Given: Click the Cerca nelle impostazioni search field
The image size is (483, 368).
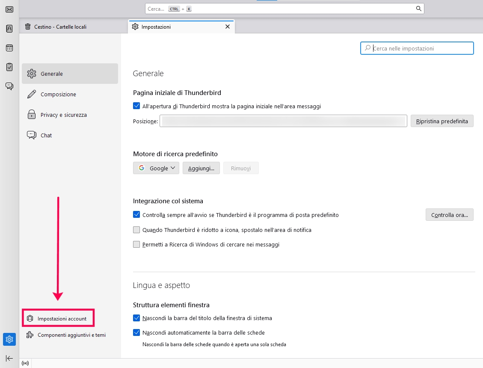Looking at the screenshot, I should coord(417,48).
